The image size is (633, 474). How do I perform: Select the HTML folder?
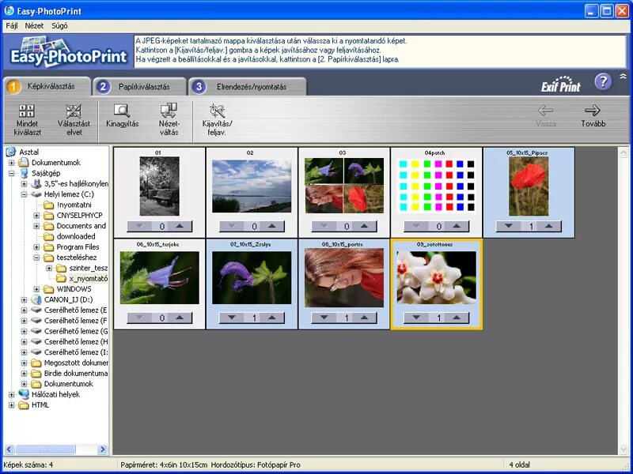(40, 404)
